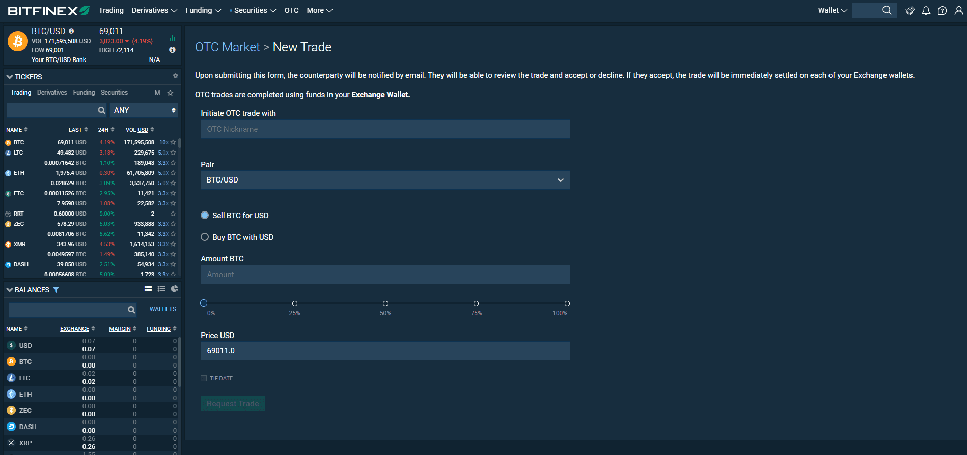Click the tickers search magnifier icon
The height and width of the screenshot is (455, 967).
[x=102, y=110]
